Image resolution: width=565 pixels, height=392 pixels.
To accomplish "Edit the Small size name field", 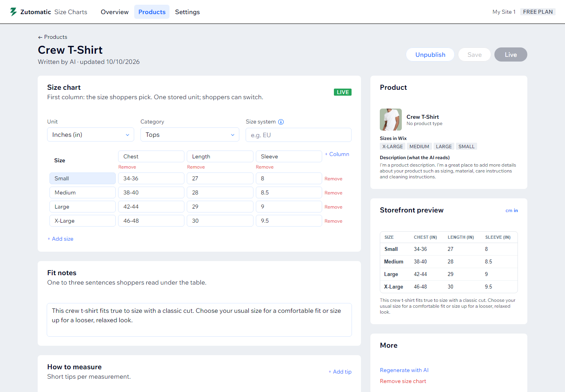I will pyautogui.click(x=82, y=178).
